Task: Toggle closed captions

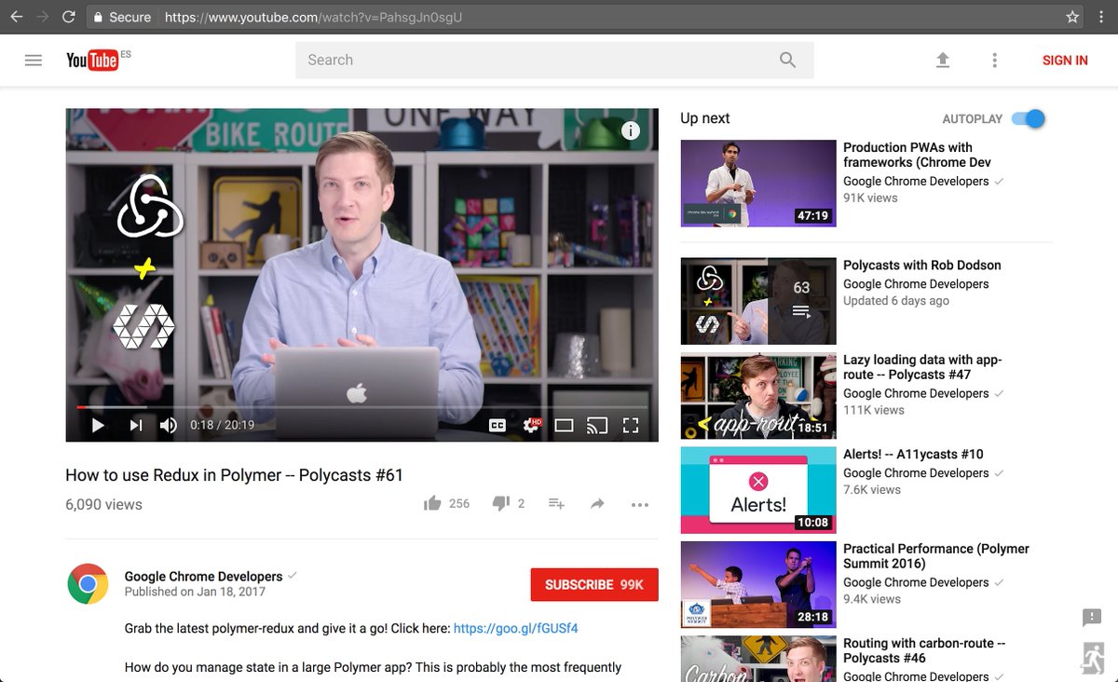Action: click(498, 426)
